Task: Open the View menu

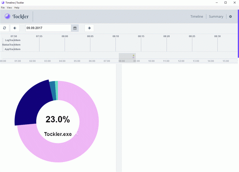Action: 9,8
